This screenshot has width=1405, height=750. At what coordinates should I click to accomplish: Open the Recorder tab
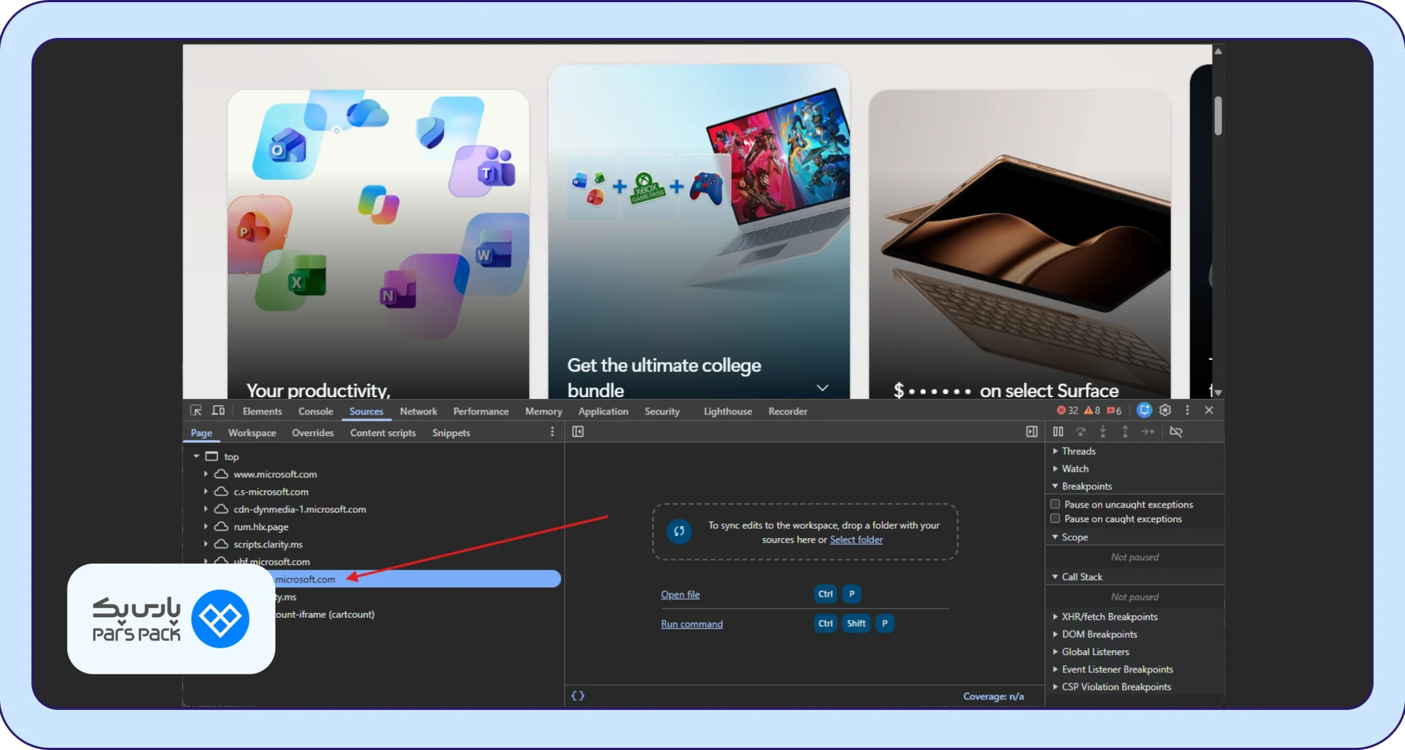pos(788,411)
